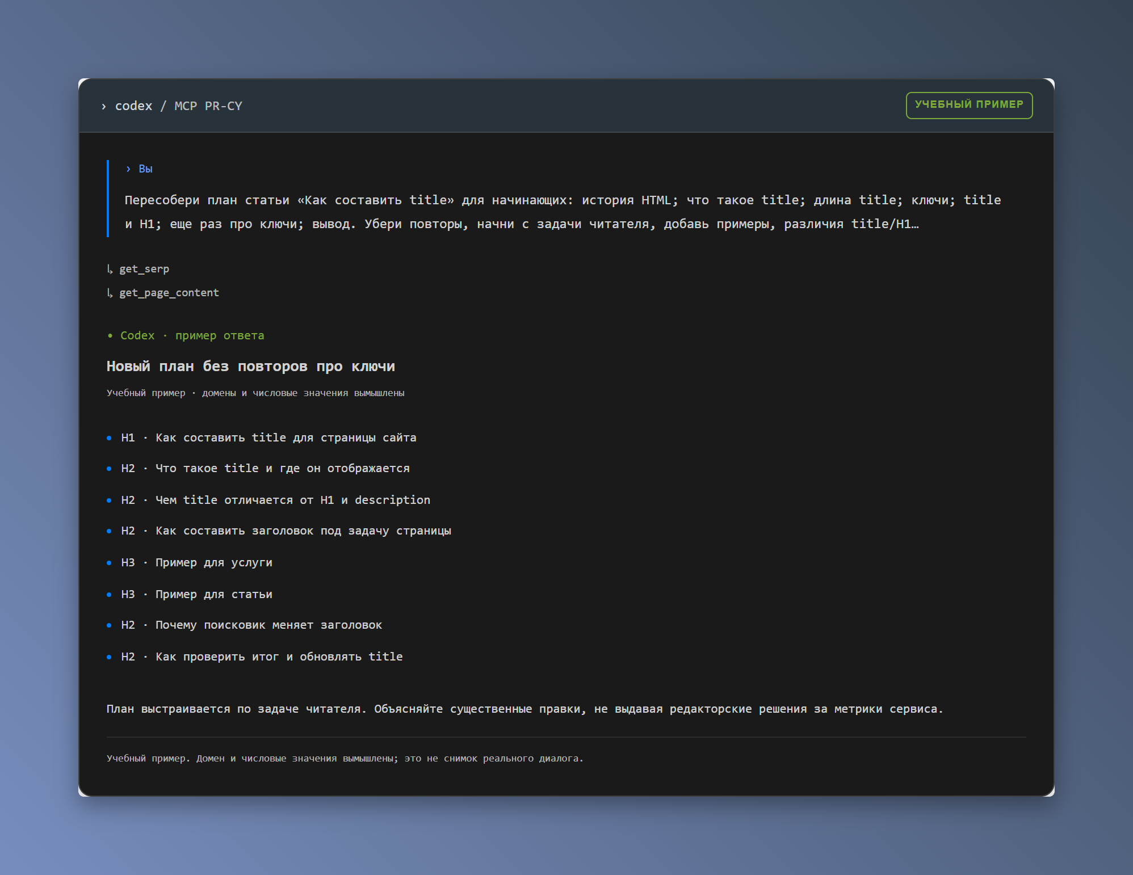Image resolution: width=1133 pixels, height=875 pixels.
Task: Click footer note Учебный пример. Домен и числовые значения
Action: pyautogui.click(x=345, y=758)
